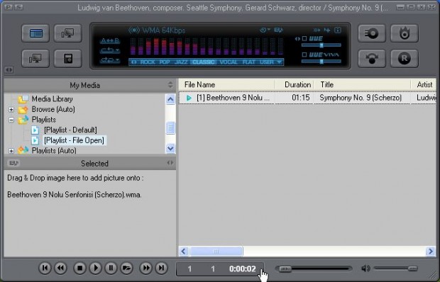Click the speed control icon in display
This screenshot has height=282, width=440.
click(x=327, y=30)
